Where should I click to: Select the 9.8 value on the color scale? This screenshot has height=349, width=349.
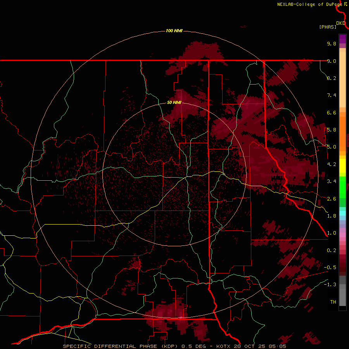pyautogui.click(x=332, y=43)
